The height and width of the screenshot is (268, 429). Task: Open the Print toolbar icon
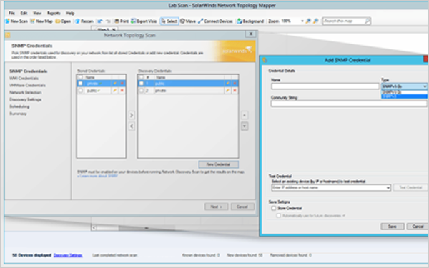(x=122, y=21)
